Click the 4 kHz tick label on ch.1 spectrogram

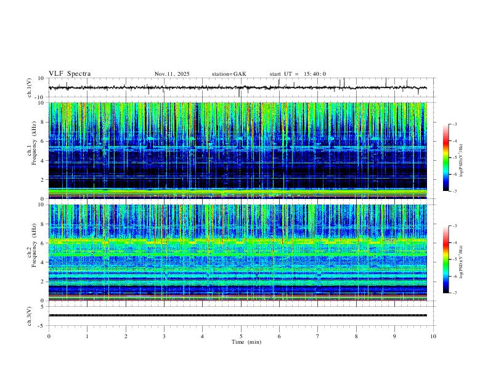43,161
